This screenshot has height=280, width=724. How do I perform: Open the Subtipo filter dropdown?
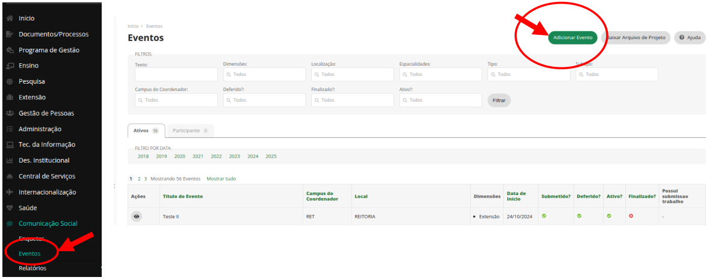pyautogui.click(x=617, y=75)
